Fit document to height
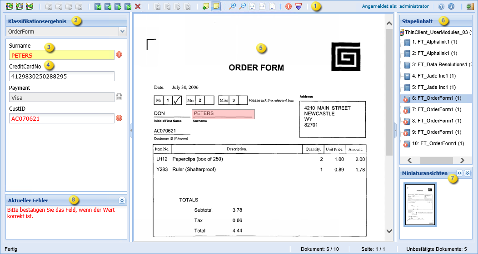 (x=272, y=7)
